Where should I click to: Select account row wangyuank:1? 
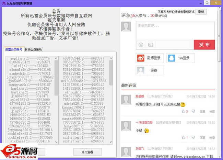(x=30, y=85)
